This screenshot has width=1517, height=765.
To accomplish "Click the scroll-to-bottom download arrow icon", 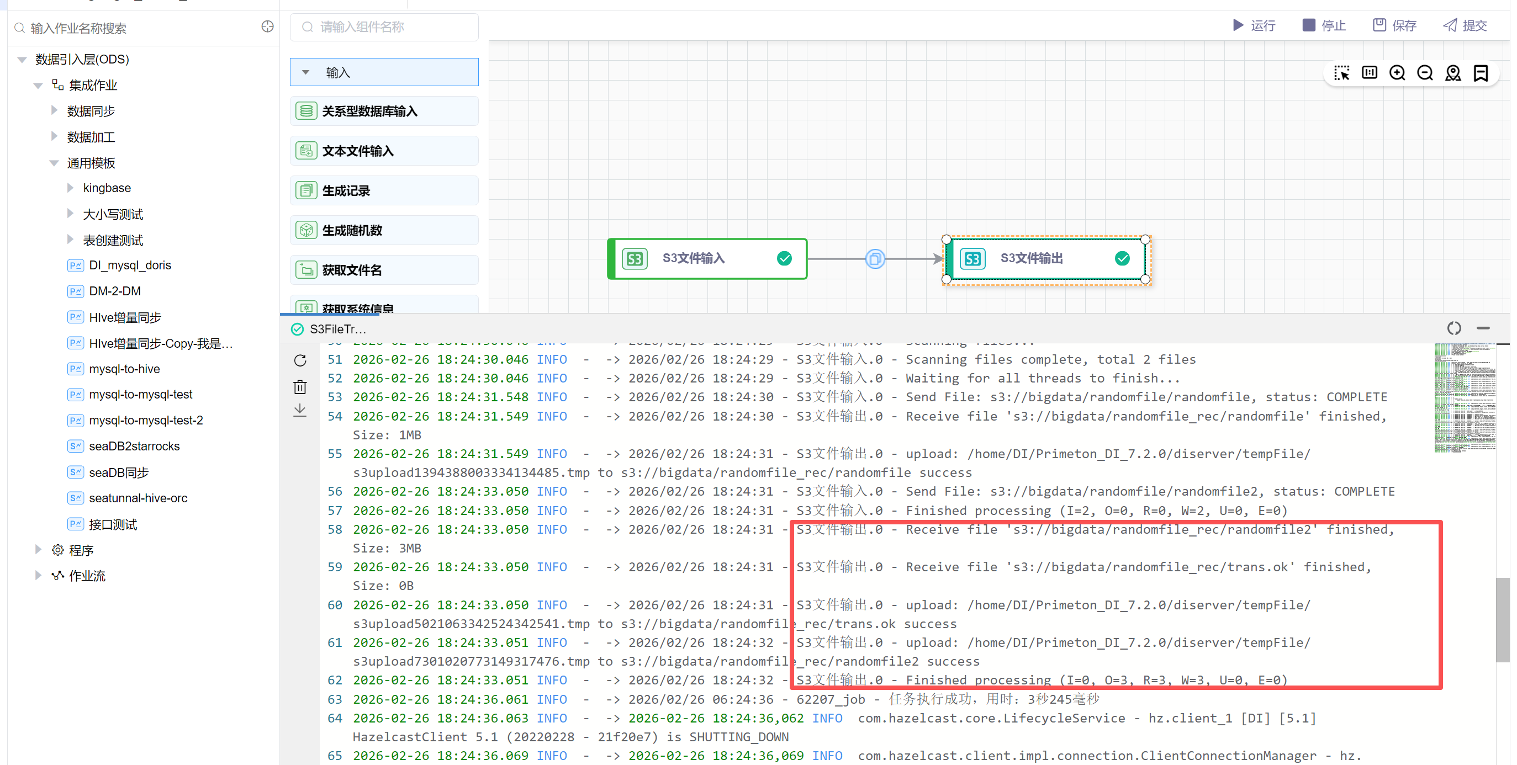I will (300, 410).
